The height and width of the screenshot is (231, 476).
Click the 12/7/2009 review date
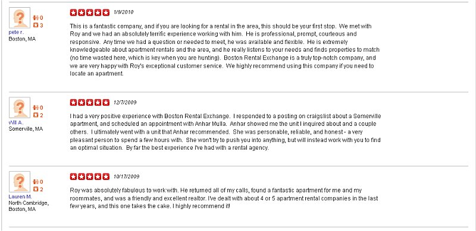125,103
